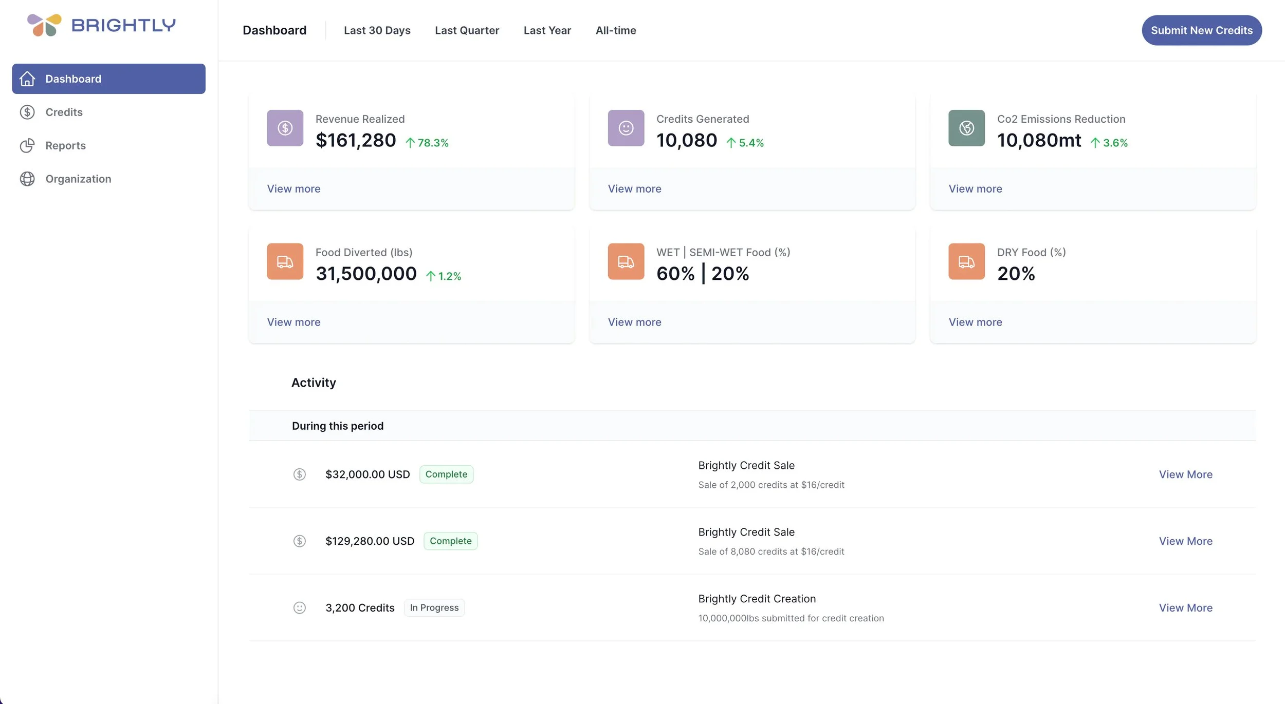Screen dimensions: 1285x704
Task: Choose the All-time period tab
Action: point(615,30)
